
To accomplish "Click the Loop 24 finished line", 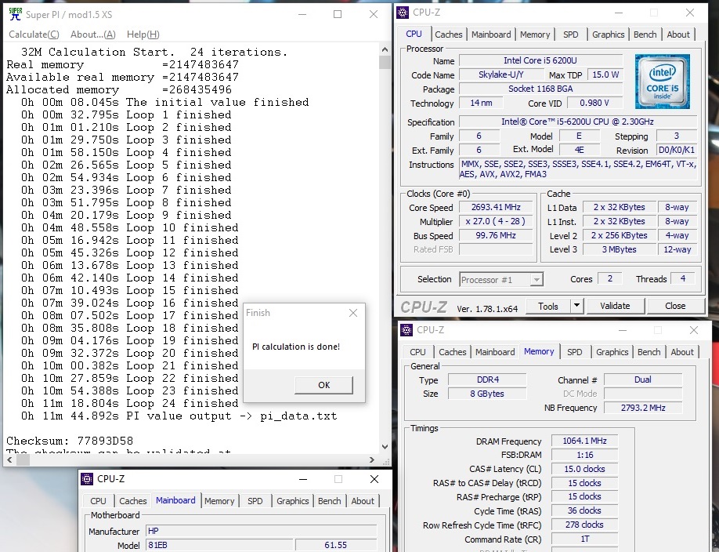I will [x=130, y=404].
